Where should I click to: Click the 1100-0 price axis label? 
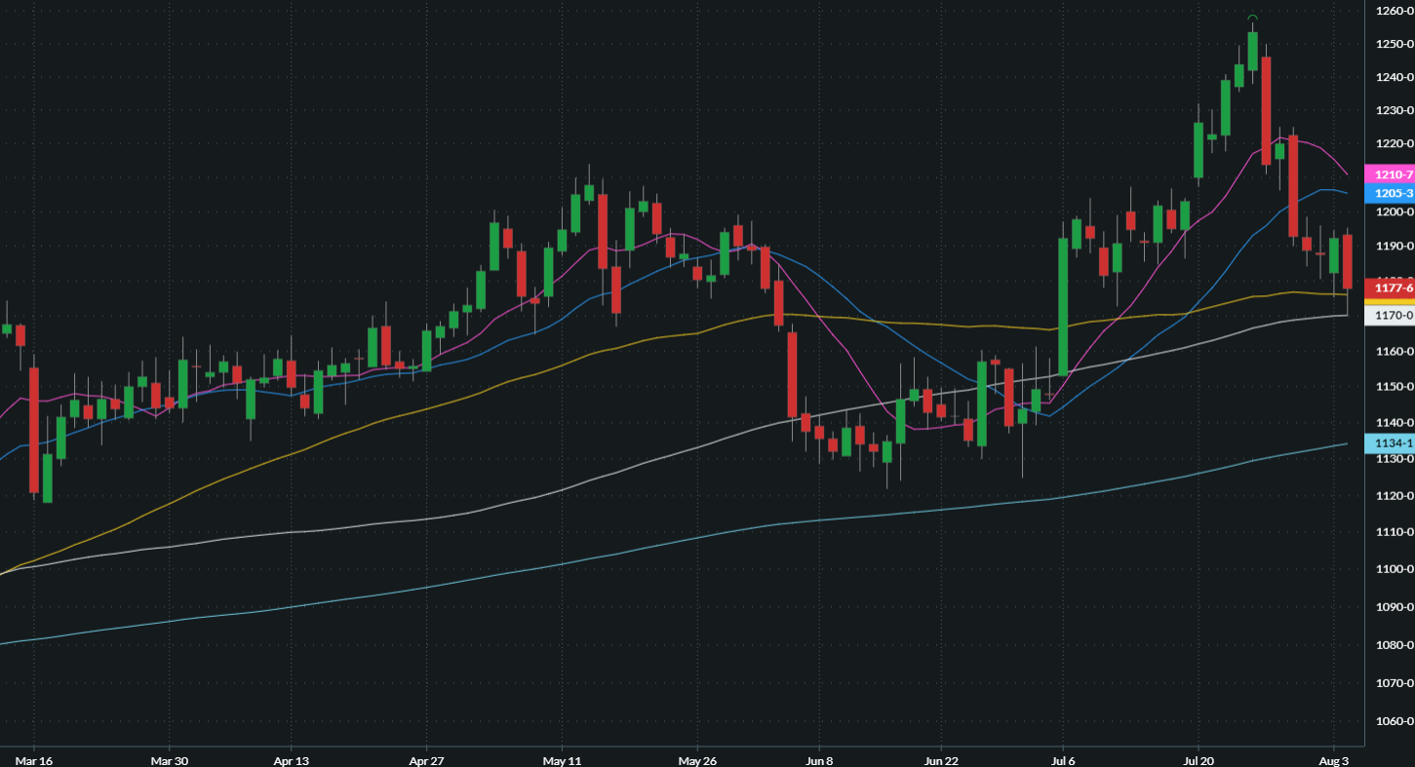click(1395, 569)
